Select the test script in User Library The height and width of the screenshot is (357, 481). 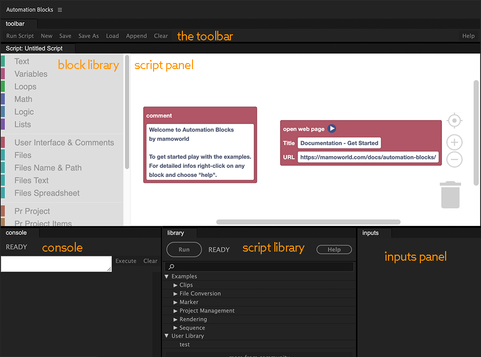click(x=185, y=344)
